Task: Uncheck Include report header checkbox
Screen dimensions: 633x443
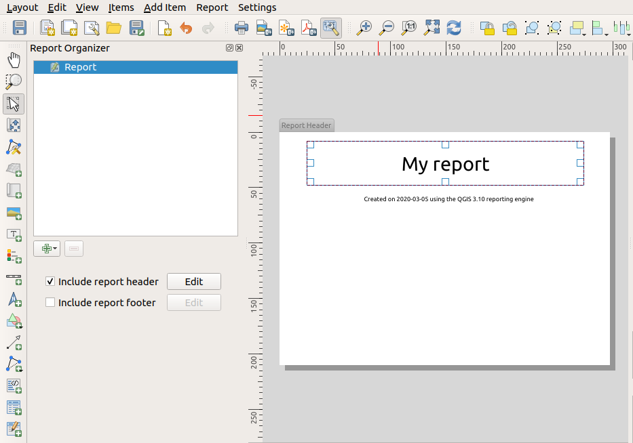Action: [50, 282]
